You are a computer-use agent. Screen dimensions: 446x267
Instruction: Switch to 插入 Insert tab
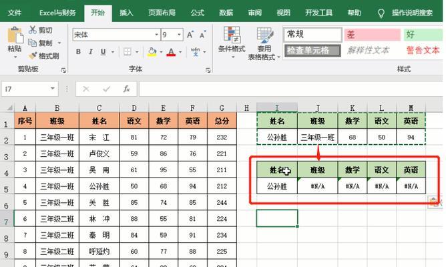point(126,13)
